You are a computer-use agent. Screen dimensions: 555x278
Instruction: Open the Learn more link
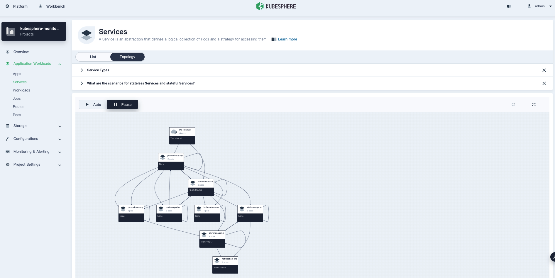coord(287,39)
